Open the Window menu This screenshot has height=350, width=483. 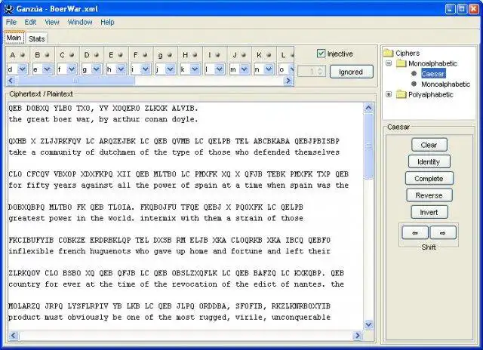coord(80,22)
